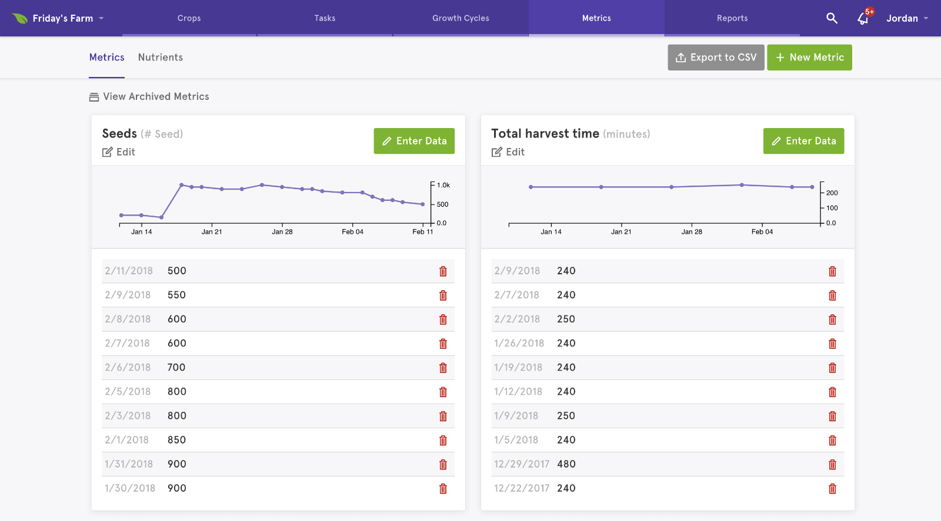
Task: Delete the 2/2/2018 harvest time entry
Action: click(832, 320)
